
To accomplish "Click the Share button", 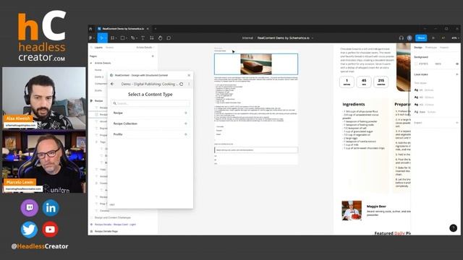I will (x=421, y=38).
